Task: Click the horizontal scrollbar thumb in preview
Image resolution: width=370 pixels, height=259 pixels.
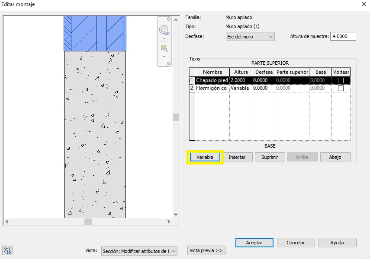Action: (x=88, y=222)
